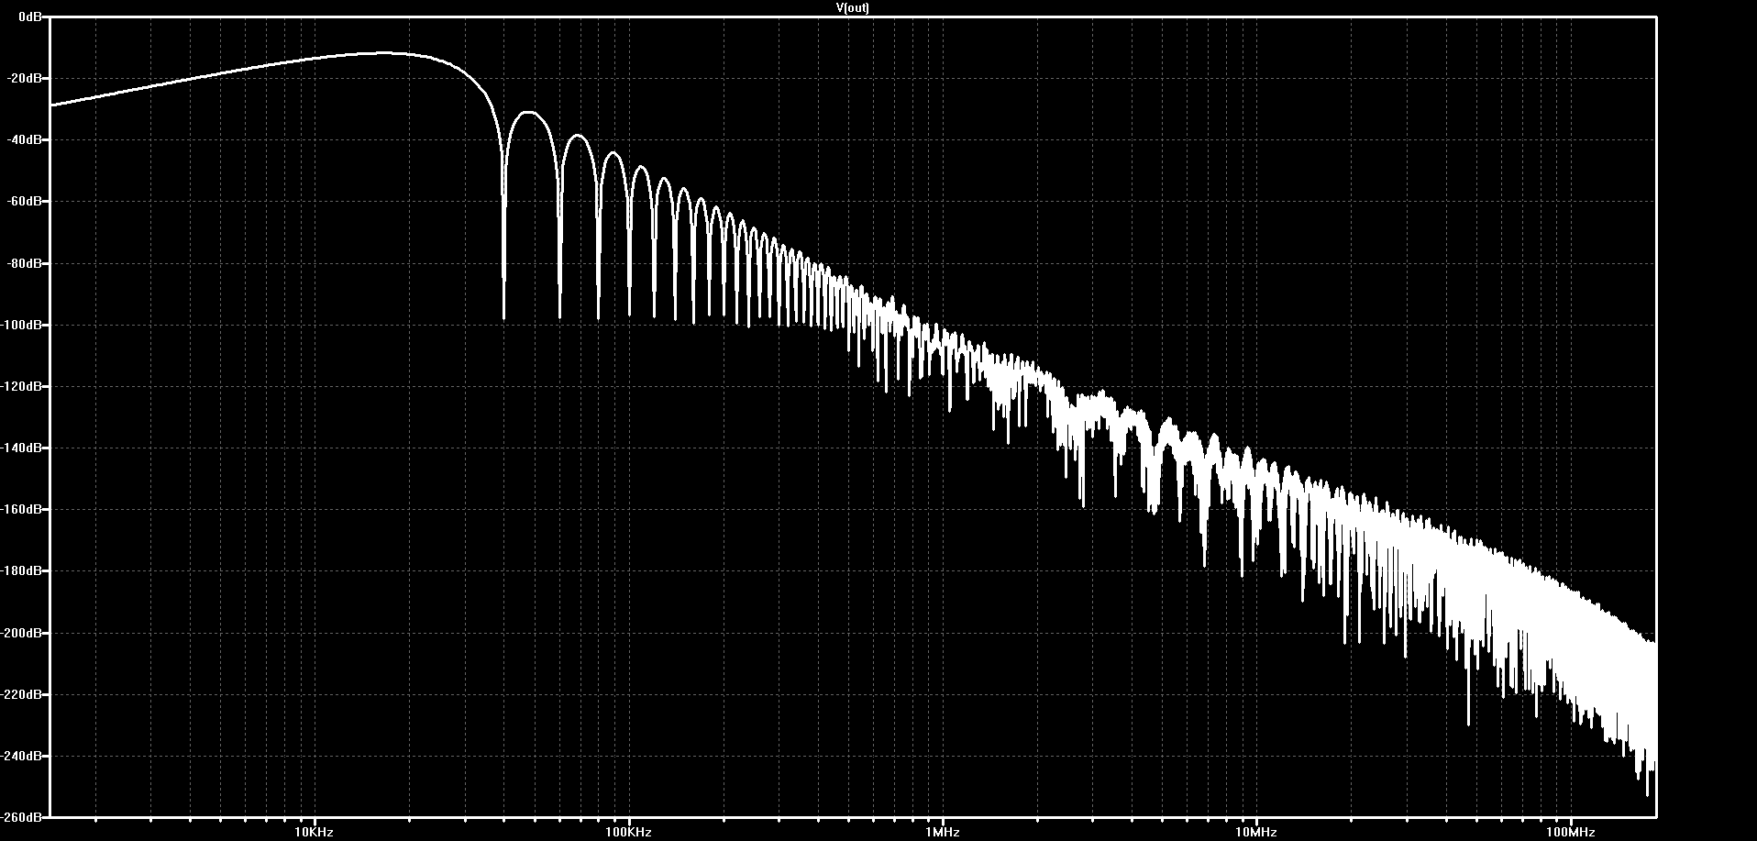Select the -260dB axis label

pos(22,816)
